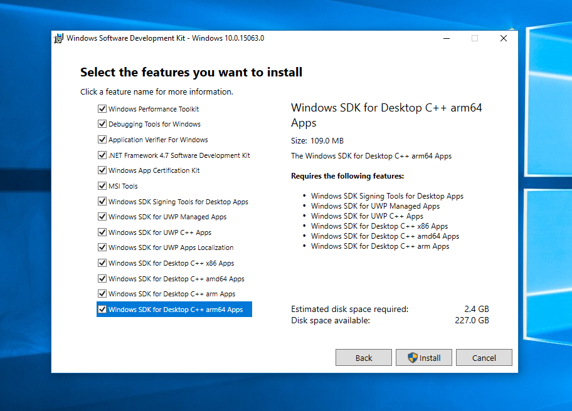
Task: Toggle Windows SDK for UWP Managed Apps checkbox
Action: (102, 217)
